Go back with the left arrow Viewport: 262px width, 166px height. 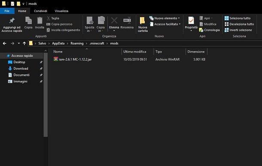(x=5, y=43)
